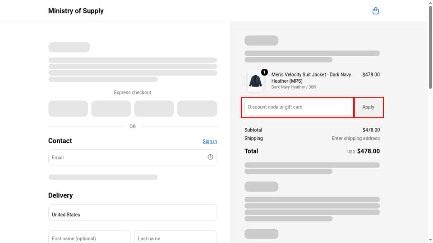Click the suit jacket product thumbnail
433x243 pixels.
pyautogui.click(x=255, y=81)
